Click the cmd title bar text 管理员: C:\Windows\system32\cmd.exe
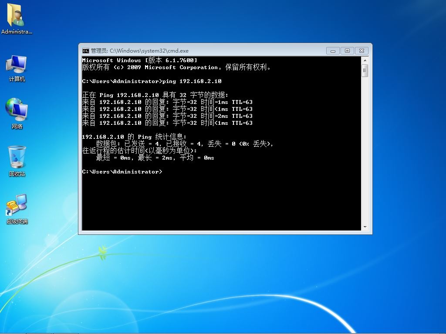Image resolution: width=446 pixels, height=334 pixels. [x=140, y=51]
